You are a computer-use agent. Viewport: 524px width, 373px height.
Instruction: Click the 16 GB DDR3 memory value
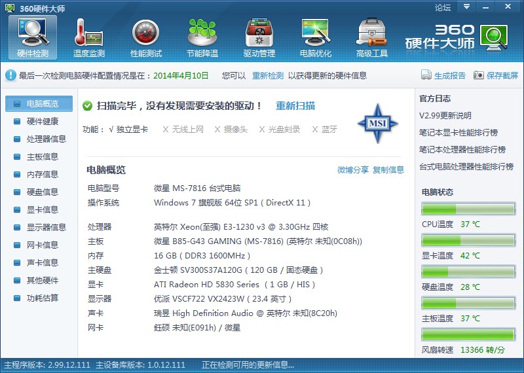(x=202, y=256)
